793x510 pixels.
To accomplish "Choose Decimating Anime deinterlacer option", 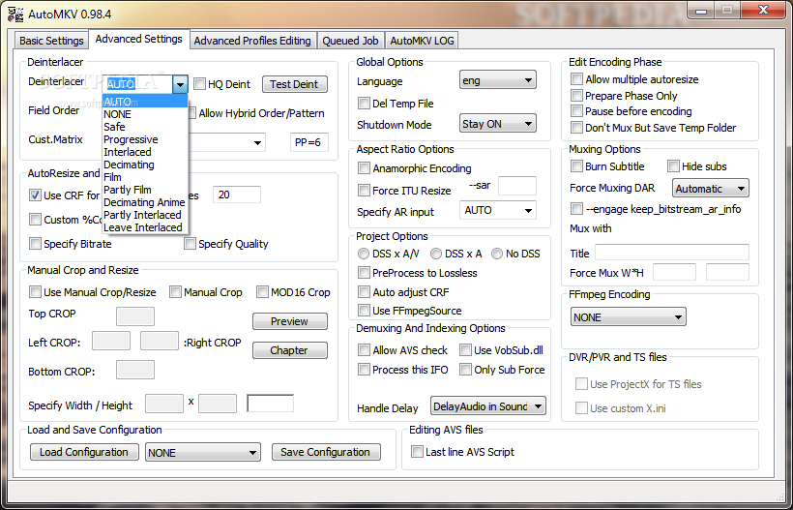I will pos(145,202).
